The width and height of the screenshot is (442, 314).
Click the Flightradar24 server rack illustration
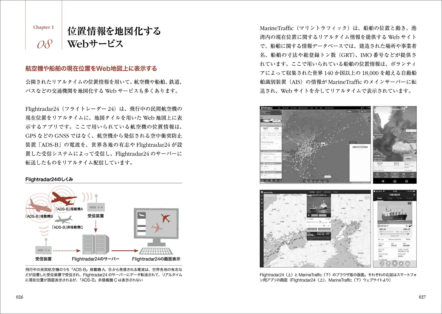pyautogui.click(x=96, y=245)
